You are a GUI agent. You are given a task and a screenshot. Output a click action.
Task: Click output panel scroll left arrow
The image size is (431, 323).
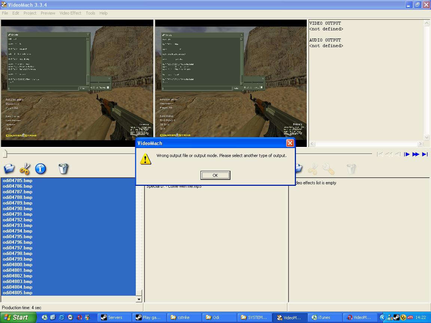312,144
